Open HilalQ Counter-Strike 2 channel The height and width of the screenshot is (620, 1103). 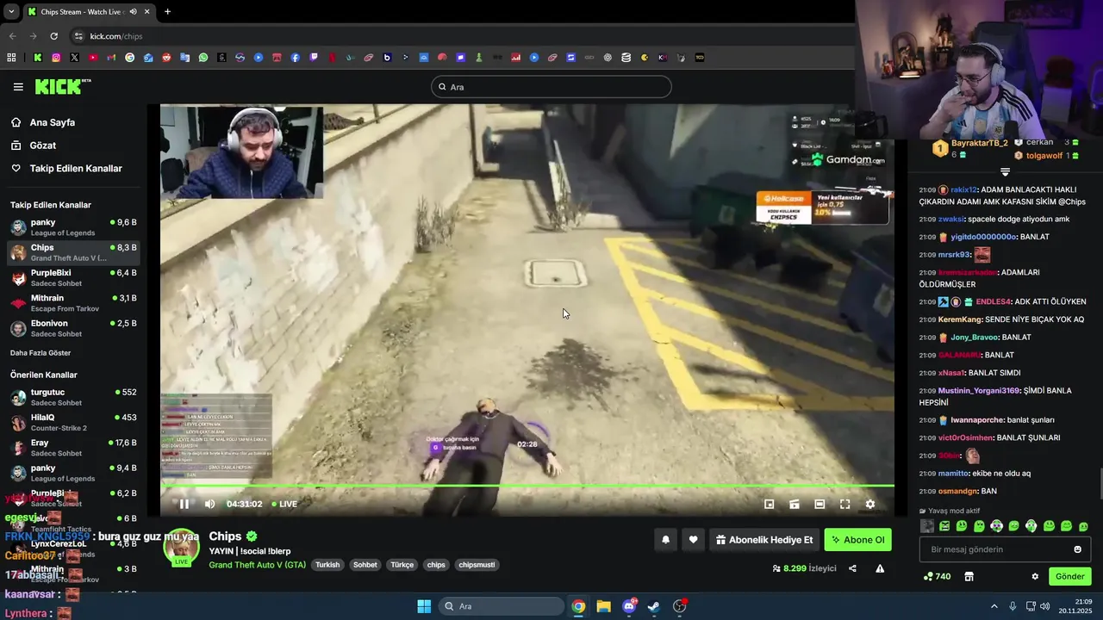(x=73, y=422)
